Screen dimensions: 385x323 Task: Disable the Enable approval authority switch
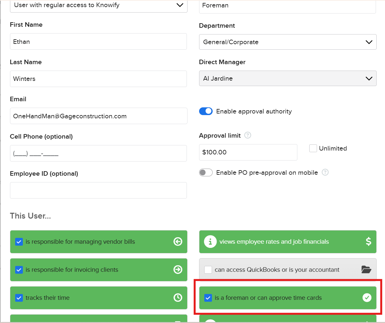tap(206, 112)
